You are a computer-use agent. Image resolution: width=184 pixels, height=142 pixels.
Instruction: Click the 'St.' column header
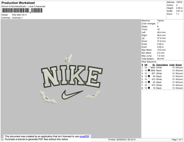pos(154,65)
